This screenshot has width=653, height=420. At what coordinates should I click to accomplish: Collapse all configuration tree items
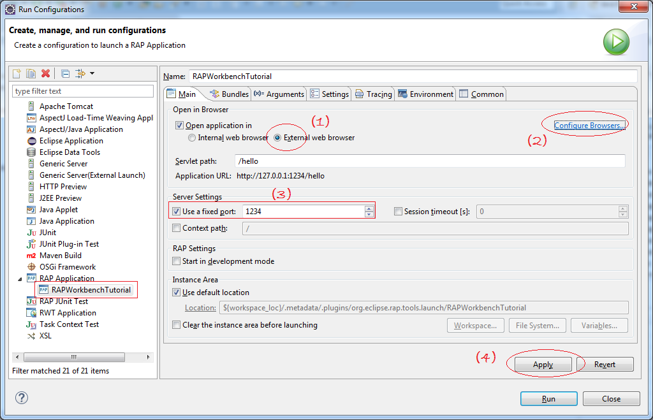coord(66,74)
